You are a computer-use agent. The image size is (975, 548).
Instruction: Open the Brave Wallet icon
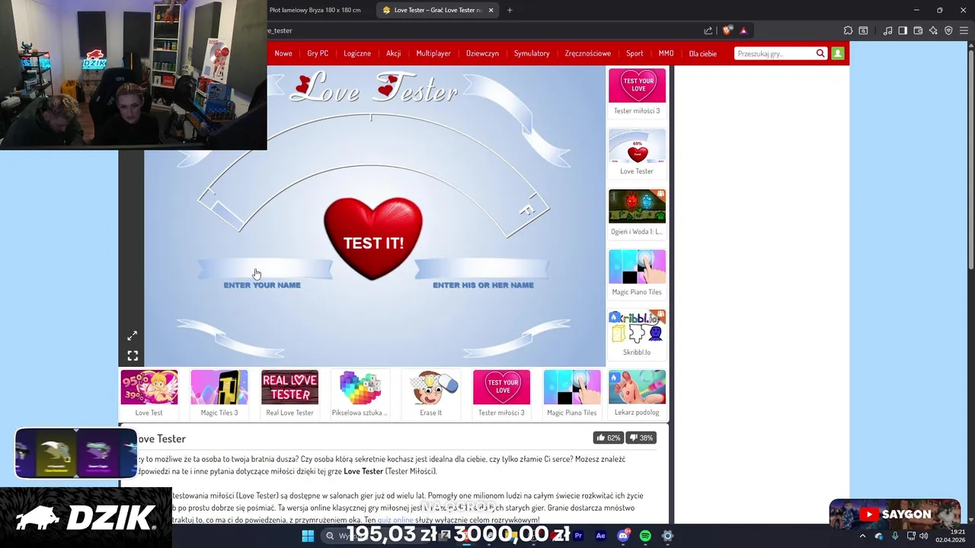point(918,30)
